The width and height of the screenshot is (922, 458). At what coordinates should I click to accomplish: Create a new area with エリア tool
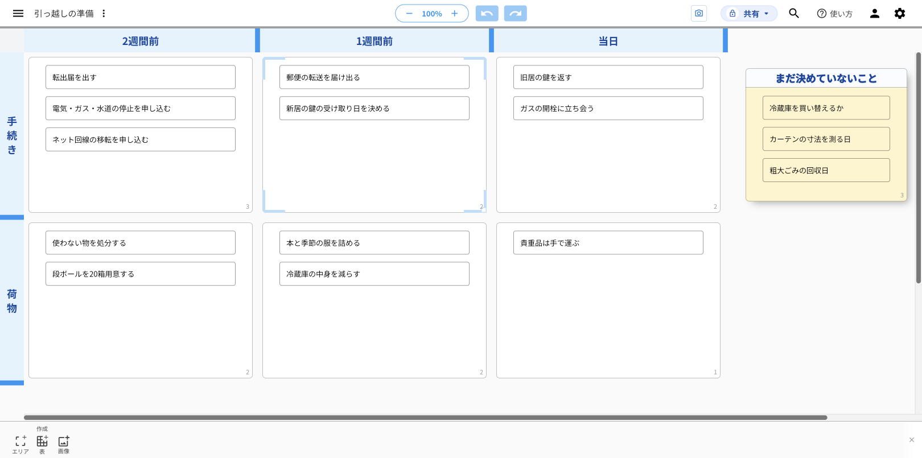pyautogui.click(x=20, y=444)
